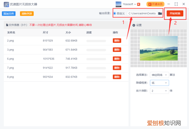Image resolution: width=189 pixels, height=129 pixels.
Task: Select file name 2.png
Action: tap(10, 41)
